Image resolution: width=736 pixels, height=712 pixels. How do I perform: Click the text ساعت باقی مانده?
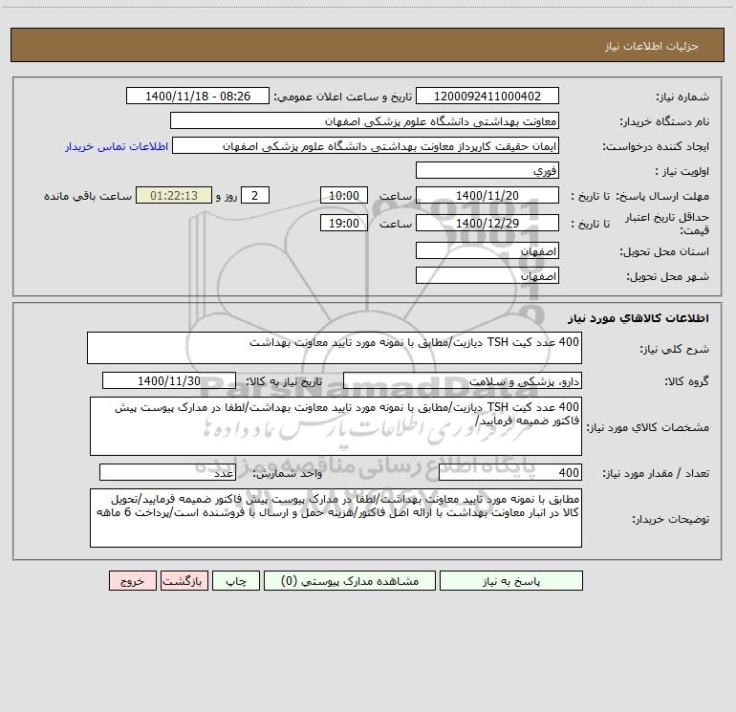point(88,196)
